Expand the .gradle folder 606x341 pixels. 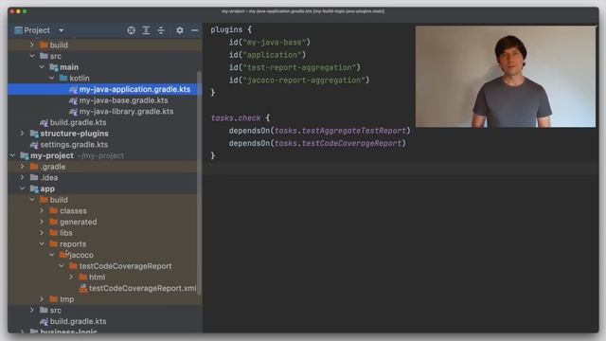point(22,167)
